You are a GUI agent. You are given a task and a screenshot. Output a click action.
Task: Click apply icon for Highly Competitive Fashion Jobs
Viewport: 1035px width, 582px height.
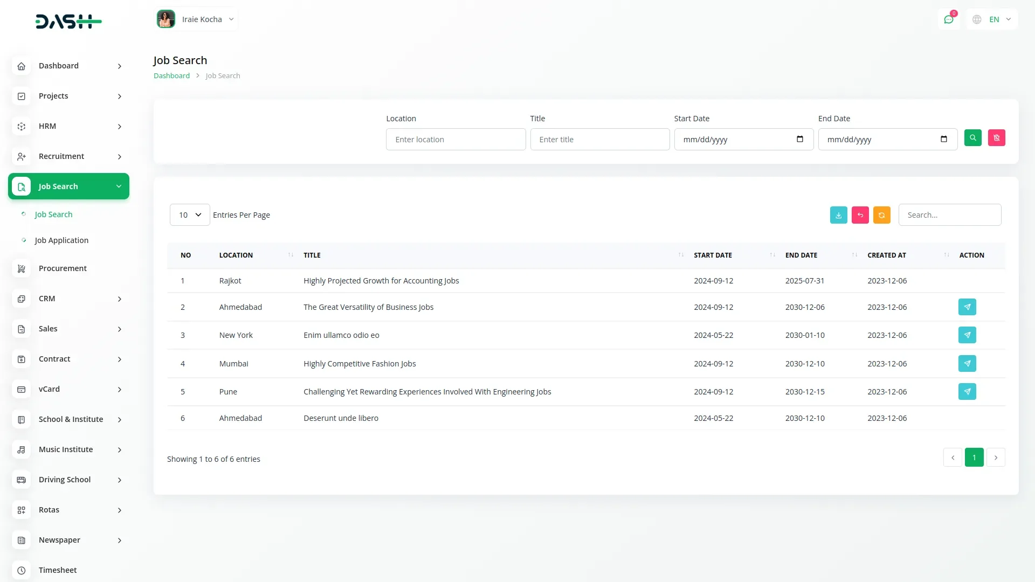[967, 364]
